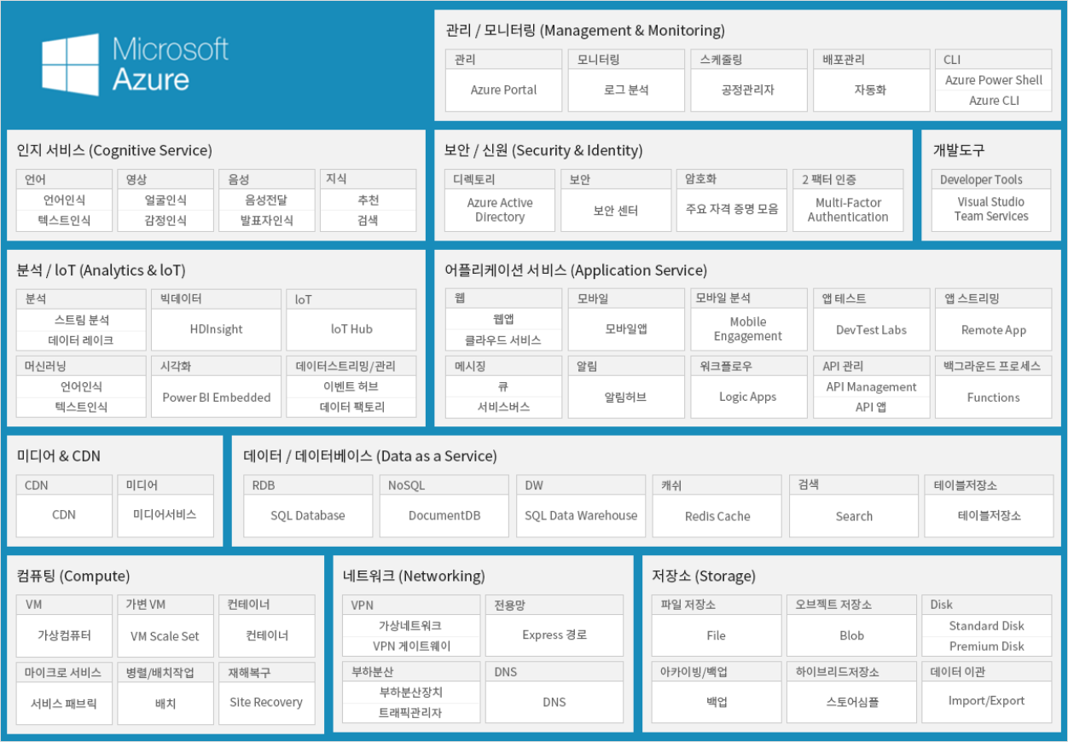Click SQL Database under RDB

(308, 516)
